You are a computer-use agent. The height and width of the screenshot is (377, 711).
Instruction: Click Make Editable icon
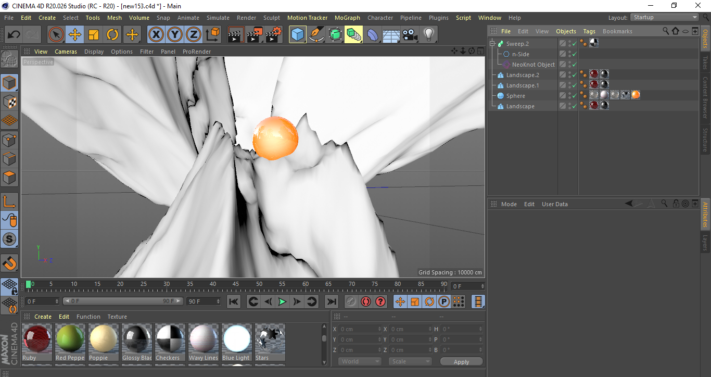[9, 59]
